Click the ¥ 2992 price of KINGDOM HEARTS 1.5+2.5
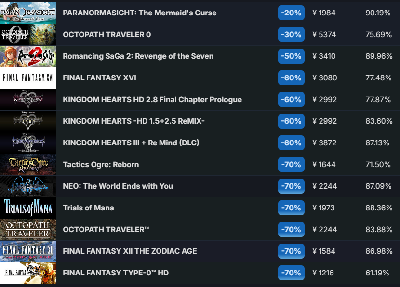 [324, 121]
